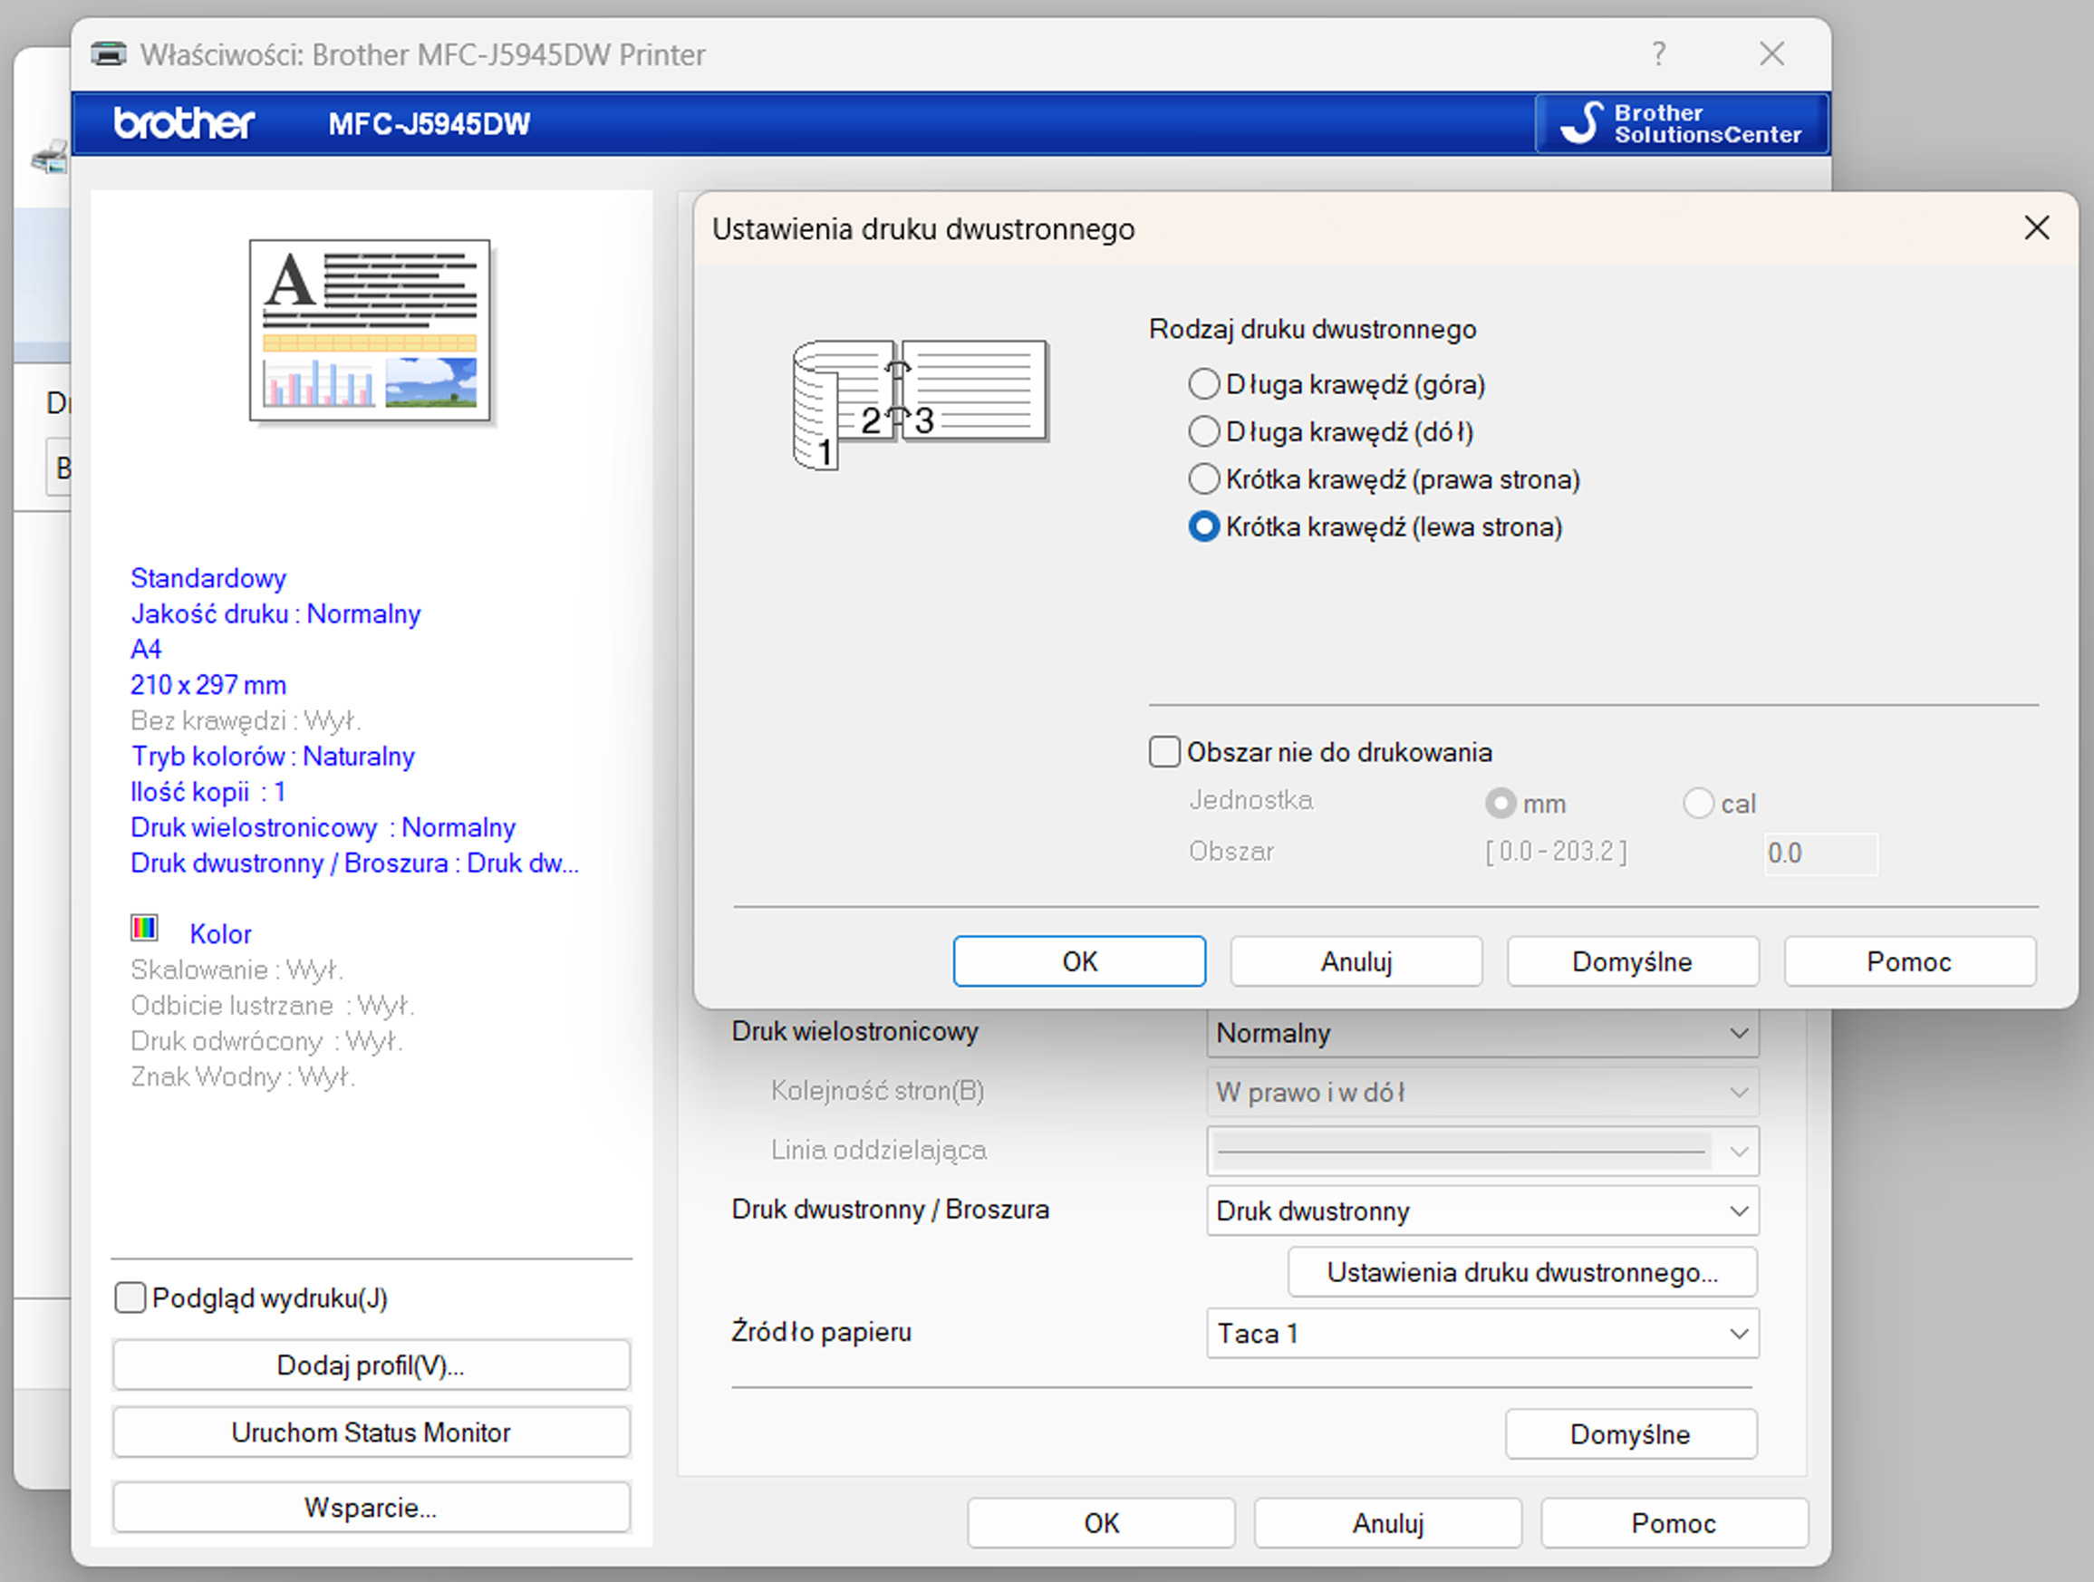Click the printer icon in the title bar
Screen dimensions: 2094x1582
(x=109, y=54)
